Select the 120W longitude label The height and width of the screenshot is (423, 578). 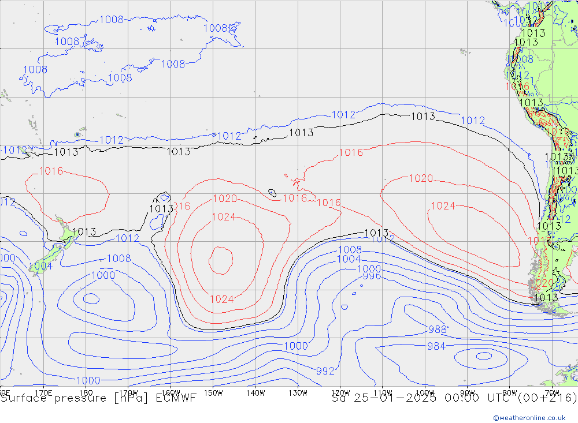[340, 393]
